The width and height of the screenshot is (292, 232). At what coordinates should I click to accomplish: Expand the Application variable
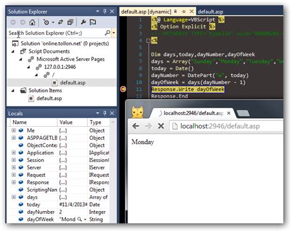tap(14, 153)
